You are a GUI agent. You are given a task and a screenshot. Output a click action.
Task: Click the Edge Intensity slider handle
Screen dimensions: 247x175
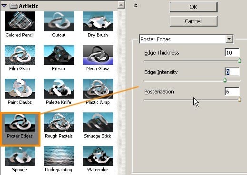coord(225,80)
